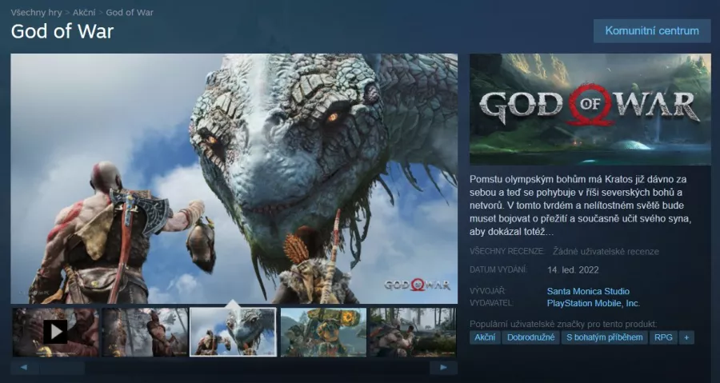This screenshot has width=720, height=383.
Task: Open the RPG tag
Action: click(x=663, y=337)
